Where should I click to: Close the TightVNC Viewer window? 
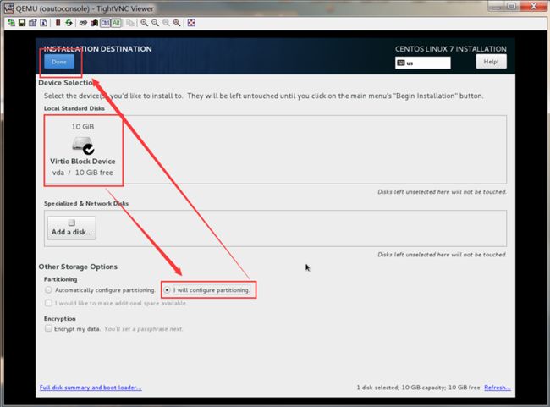pos(533,6)
